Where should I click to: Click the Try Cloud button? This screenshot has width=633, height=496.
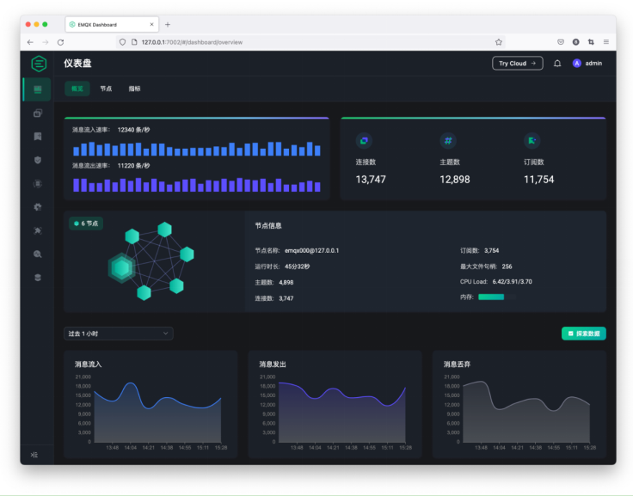coord(518,64)
